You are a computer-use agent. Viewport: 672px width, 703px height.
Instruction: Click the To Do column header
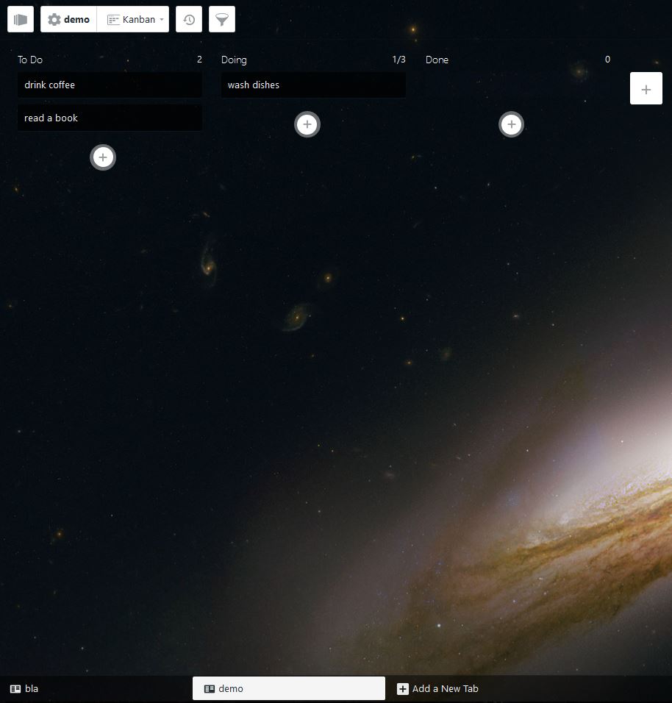click(29, 60)
